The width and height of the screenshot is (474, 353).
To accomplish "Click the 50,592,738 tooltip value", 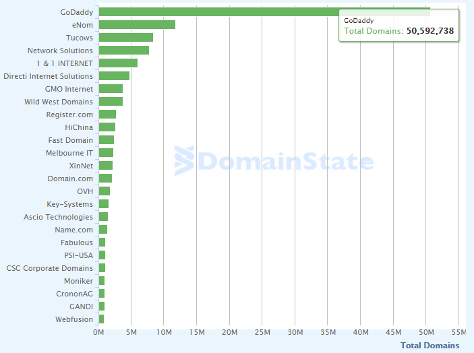I will tap(430, 31).
